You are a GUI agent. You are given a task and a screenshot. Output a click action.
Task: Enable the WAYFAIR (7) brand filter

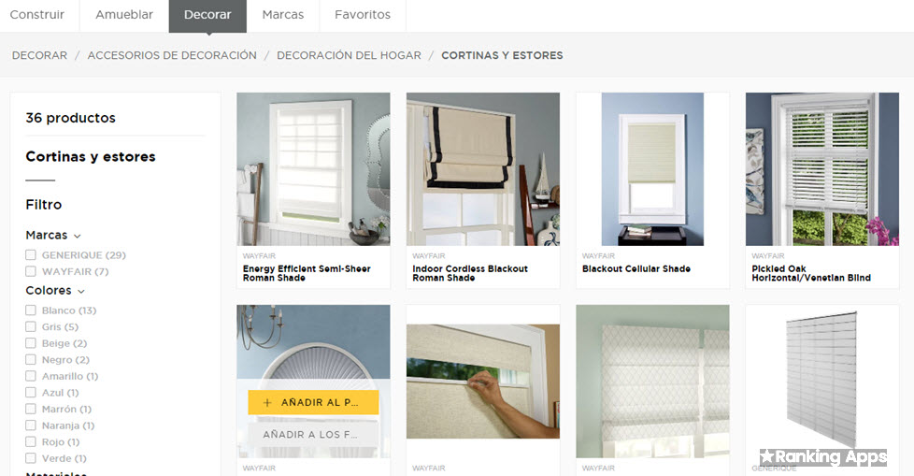coord(31,271)
